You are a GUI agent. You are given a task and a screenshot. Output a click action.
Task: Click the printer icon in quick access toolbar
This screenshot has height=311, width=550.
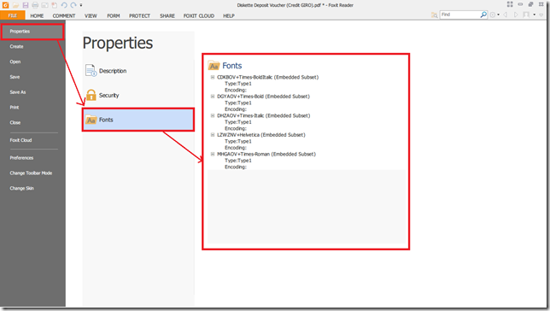click(35, 5)
